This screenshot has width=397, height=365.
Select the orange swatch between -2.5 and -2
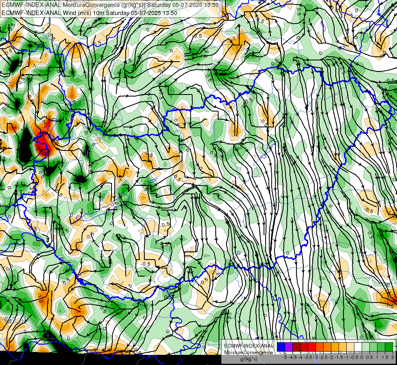(327, 347)
